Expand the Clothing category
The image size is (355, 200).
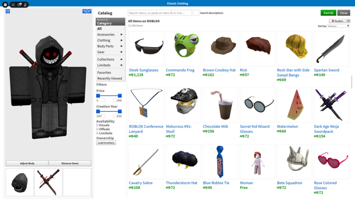110,40
